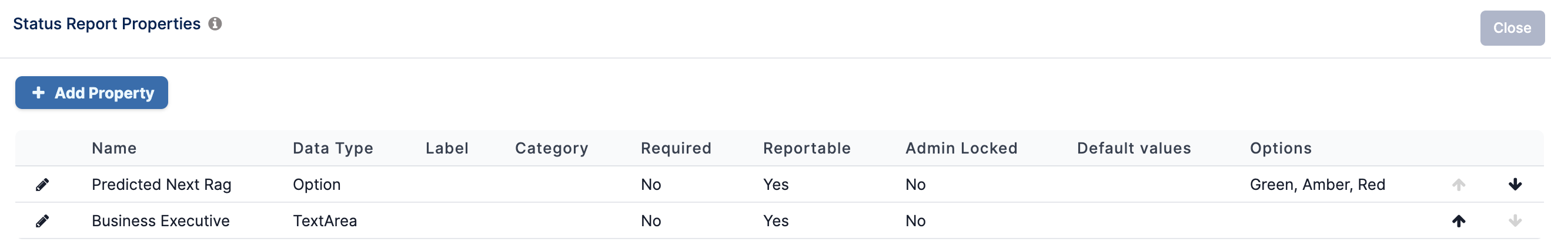
Task: Select the Predicted Next Rag name cell
Action: click(161, 185)
